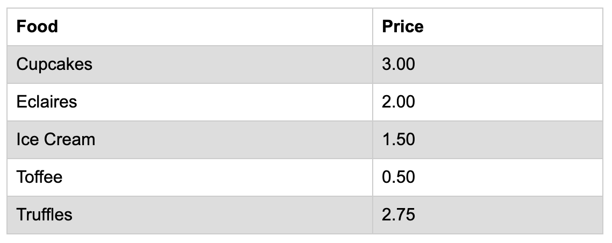This screenshot has width=612, height=243.
Task: Select the 0.50 price cell
Action: coord(488,177)
